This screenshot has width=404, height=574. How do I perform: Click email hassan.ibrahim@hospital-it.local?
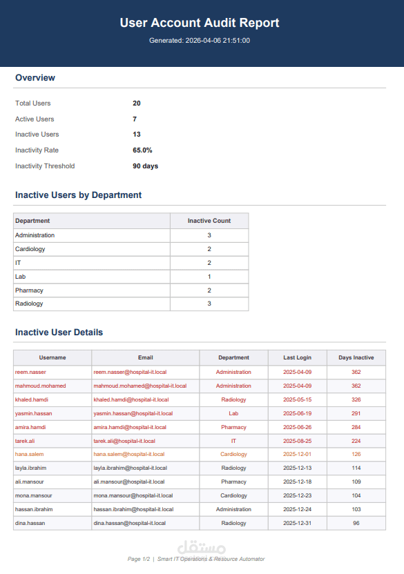coord(133,509)
